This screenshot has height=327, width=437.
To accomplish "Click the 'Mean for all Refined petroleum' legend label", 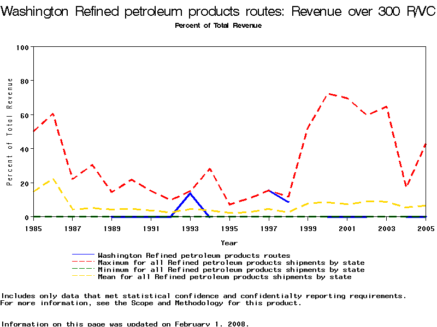I will coord(224,277).
